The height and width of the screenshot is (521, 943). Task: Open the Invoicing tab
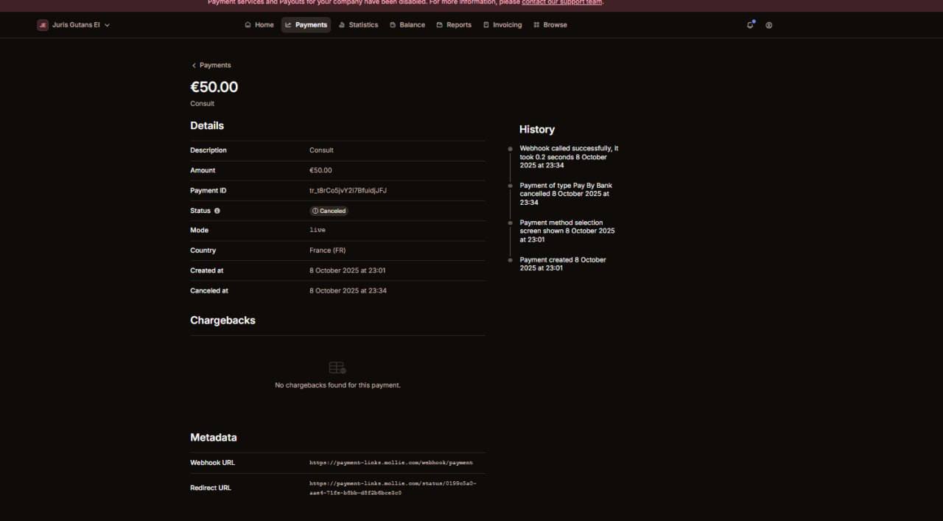click(502, 25)
